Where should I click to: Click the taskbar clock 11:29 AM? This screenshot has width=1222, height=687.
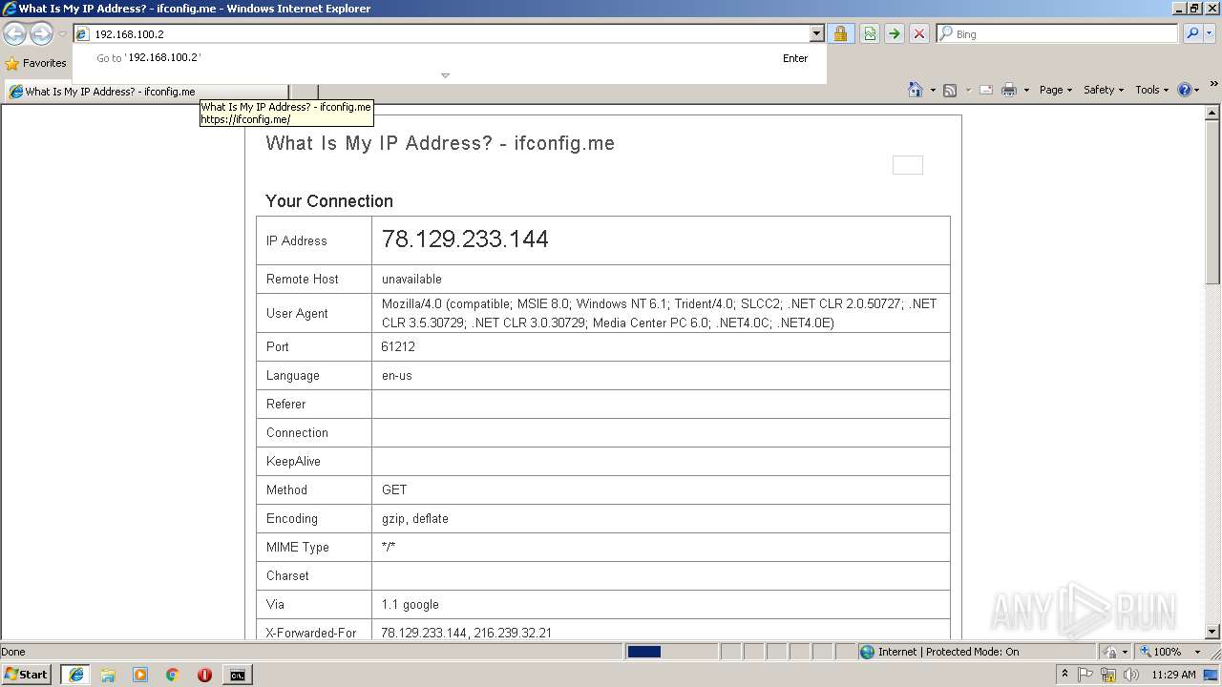[x=1173, y=675]
